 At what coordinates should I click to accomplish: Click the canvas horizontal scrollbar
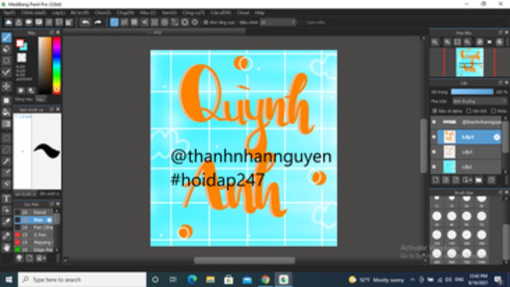coord(245,260)
